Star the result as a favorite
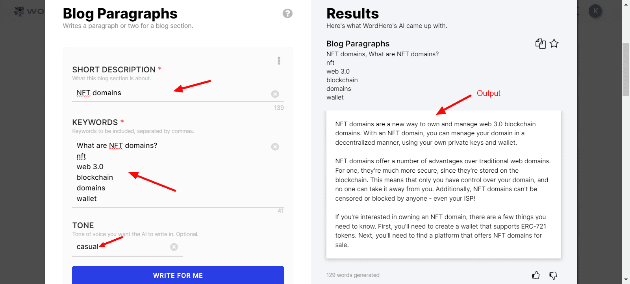Viewport: 630px width, 284px height. click(554, 44)
